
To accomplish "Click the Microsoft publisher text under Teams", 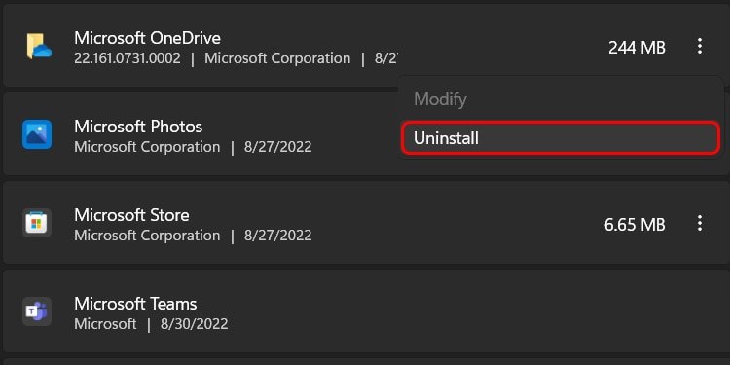I will [x=106, y=324].
